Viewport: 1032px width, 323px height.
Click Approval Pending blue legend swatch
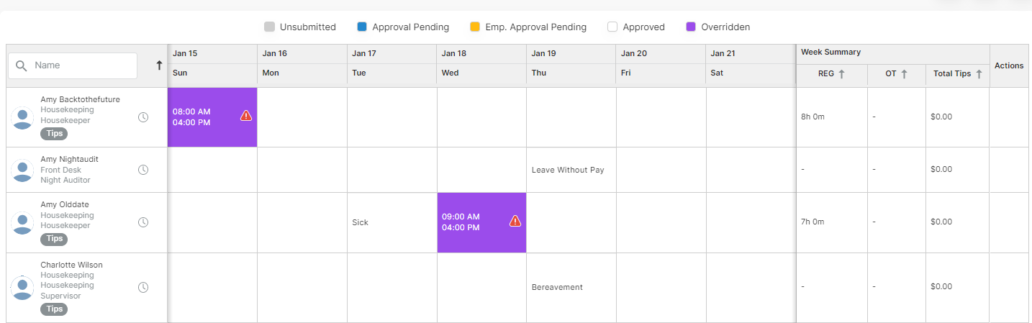(x=362, y=27)
